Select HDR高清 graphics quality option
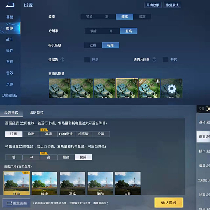This screenshot has width=210, height=210. coord(66,134)
